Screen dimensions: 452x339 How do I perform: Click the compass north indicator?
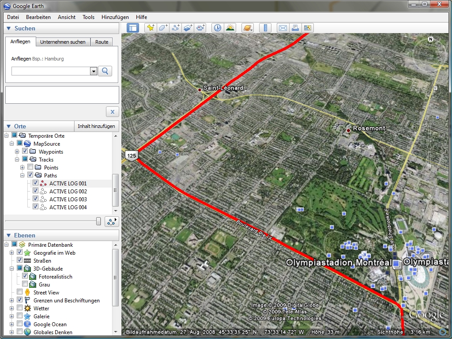(x=431, y=39)
